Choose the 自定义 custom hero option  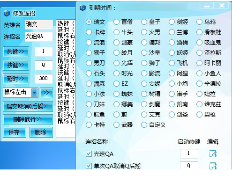[x=144, y=125]
